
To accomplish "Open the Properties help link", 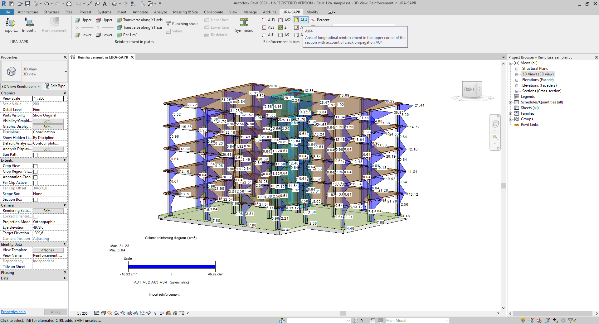I will click(13, 312).
